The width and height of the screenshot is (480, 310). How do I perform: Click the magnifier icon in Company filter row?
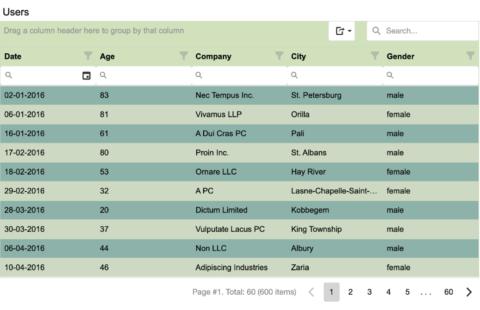point(199,75)
